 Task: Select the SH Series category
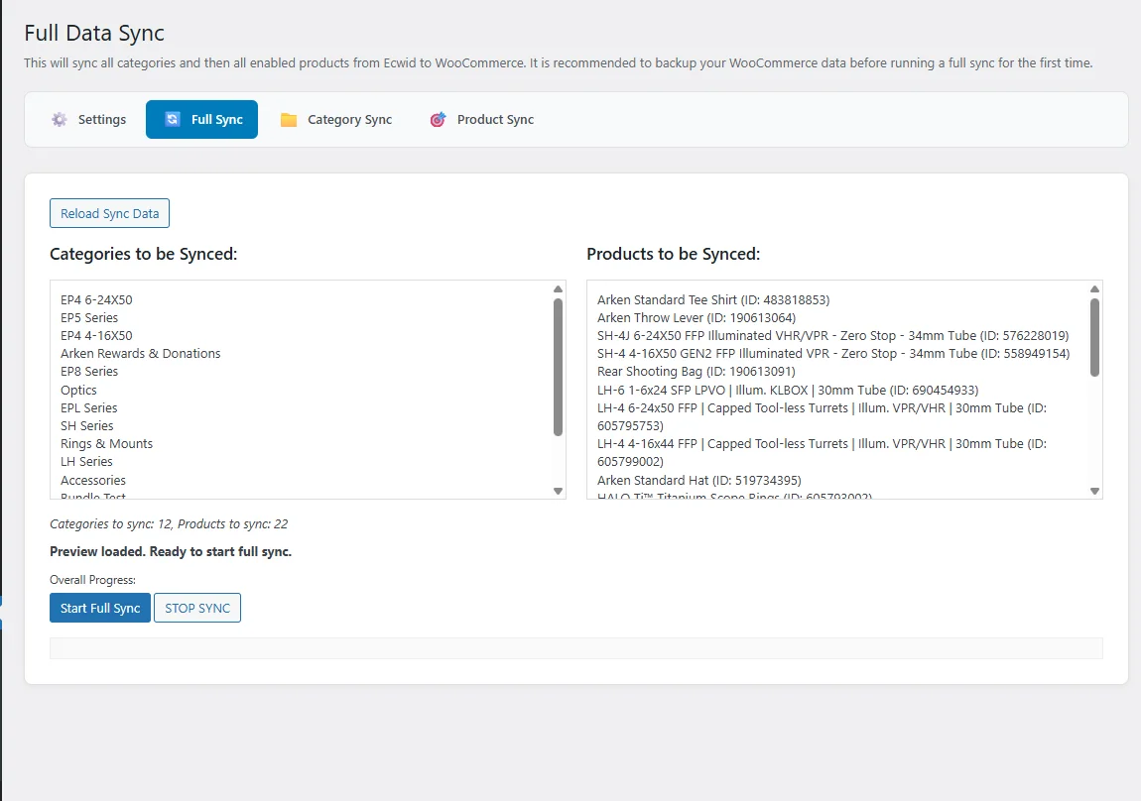[87, 426]
